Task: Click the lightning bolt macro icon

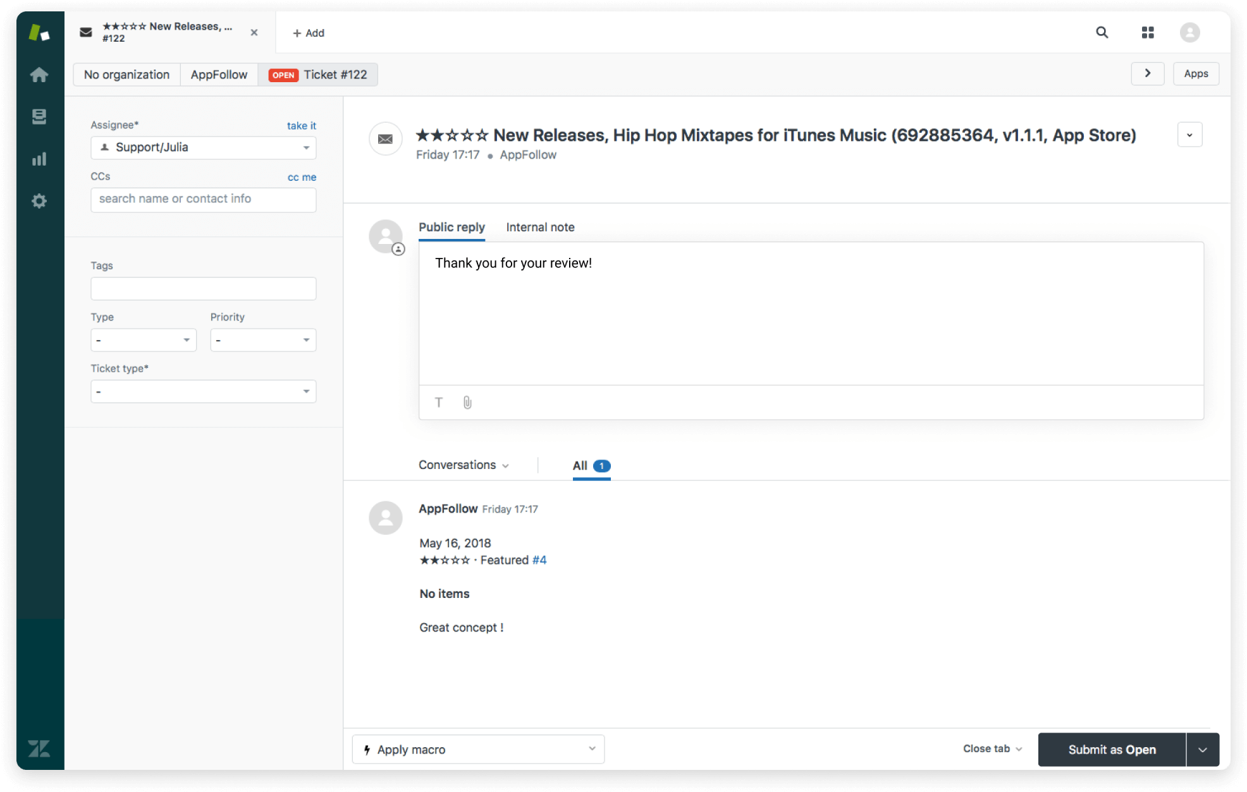Action: [367, 750]
